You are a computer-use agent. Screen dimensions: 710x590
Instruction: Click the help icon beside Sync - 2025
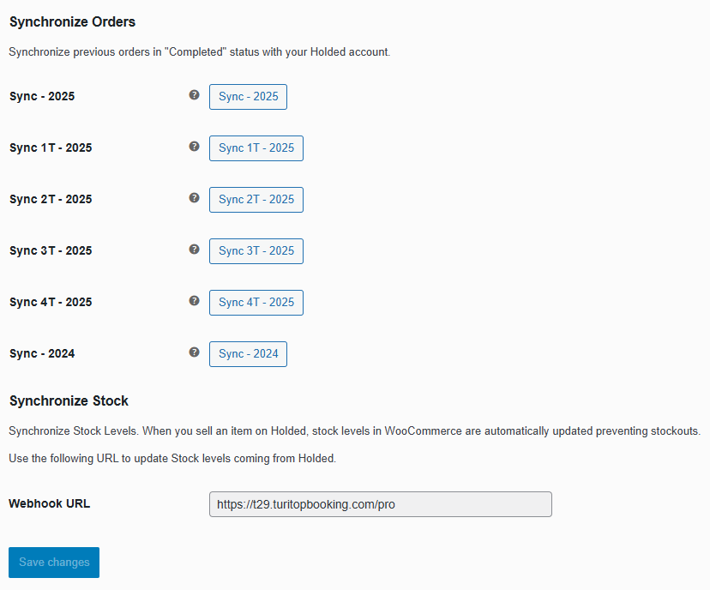tap(194, 95)
